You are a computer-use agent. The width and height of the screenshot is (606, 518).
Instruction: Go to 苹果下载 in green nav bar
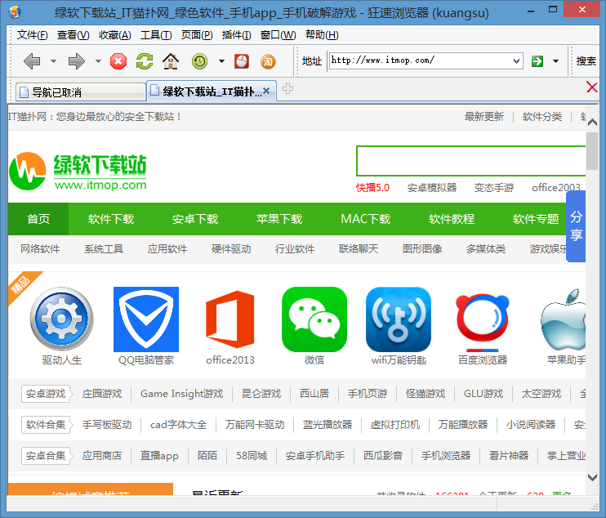pos(279,219)
